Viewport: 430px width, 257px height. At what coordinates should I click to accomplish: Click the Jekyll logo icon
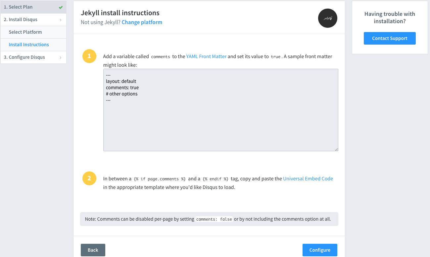[x=328, y=18]
